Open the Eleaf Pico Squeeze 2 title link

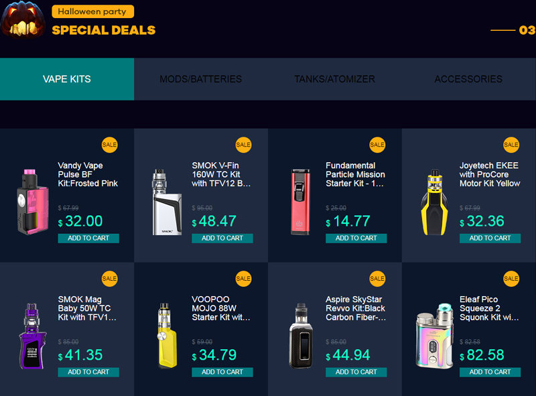[489, 308]
